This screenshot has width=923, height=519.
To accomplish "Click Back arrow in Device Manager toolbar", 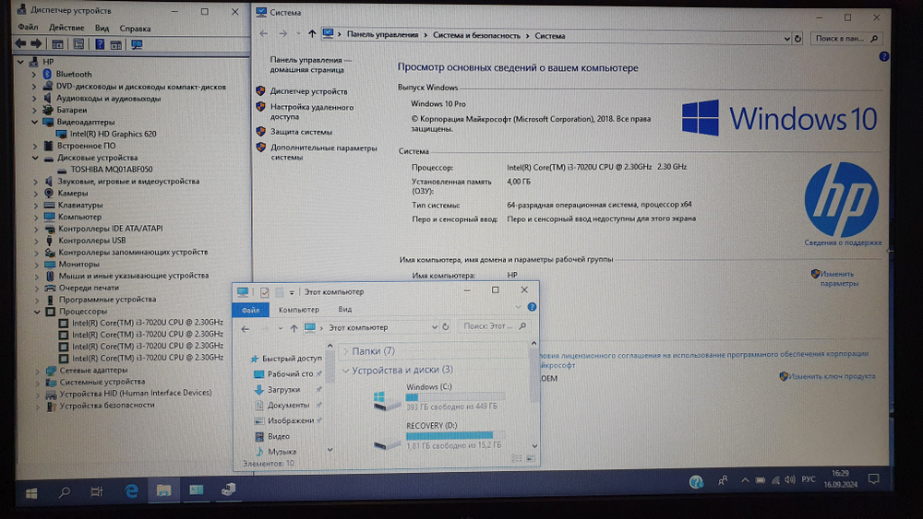I will tap(20, 44).
